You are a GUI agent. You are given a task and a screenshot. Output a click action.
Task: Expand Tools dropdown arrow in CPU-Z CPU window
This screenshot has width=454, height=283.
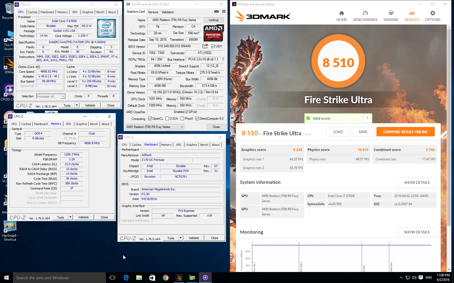(77, 105)
